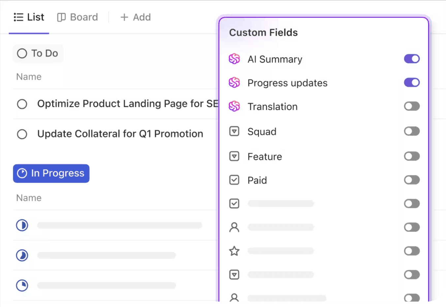
Task: Click the checkbox icon below Paid
Action: pyautogui.click(x=234, y=204)
